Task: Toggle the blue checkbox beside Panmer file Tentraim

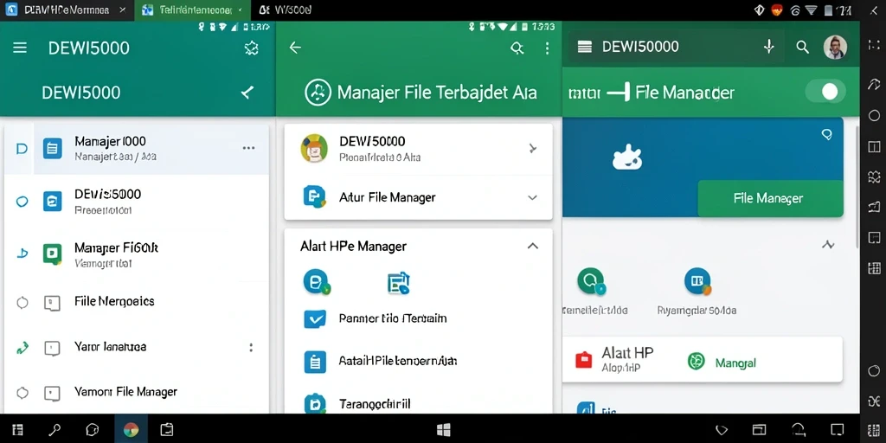Action: tap(315, 318)
